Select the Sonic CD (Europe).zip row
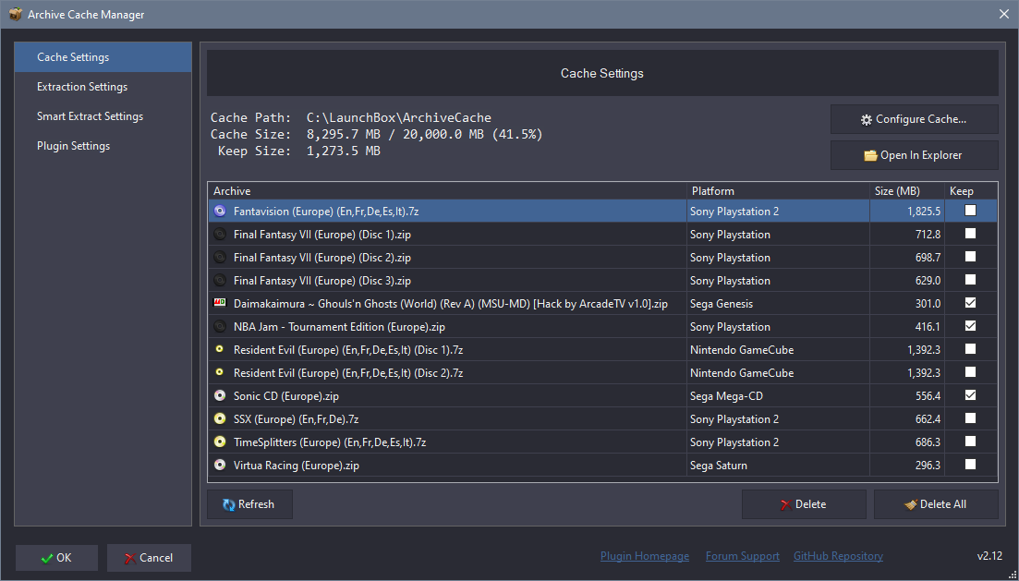The image size is (1019, 581). [602, 395]
